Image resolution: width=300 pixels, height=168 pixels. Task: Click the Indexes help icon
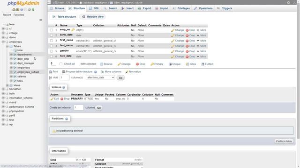64,87
